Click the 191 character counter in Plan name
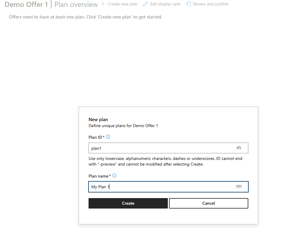This screenshot has width=283, height=233. click(239, 186)
